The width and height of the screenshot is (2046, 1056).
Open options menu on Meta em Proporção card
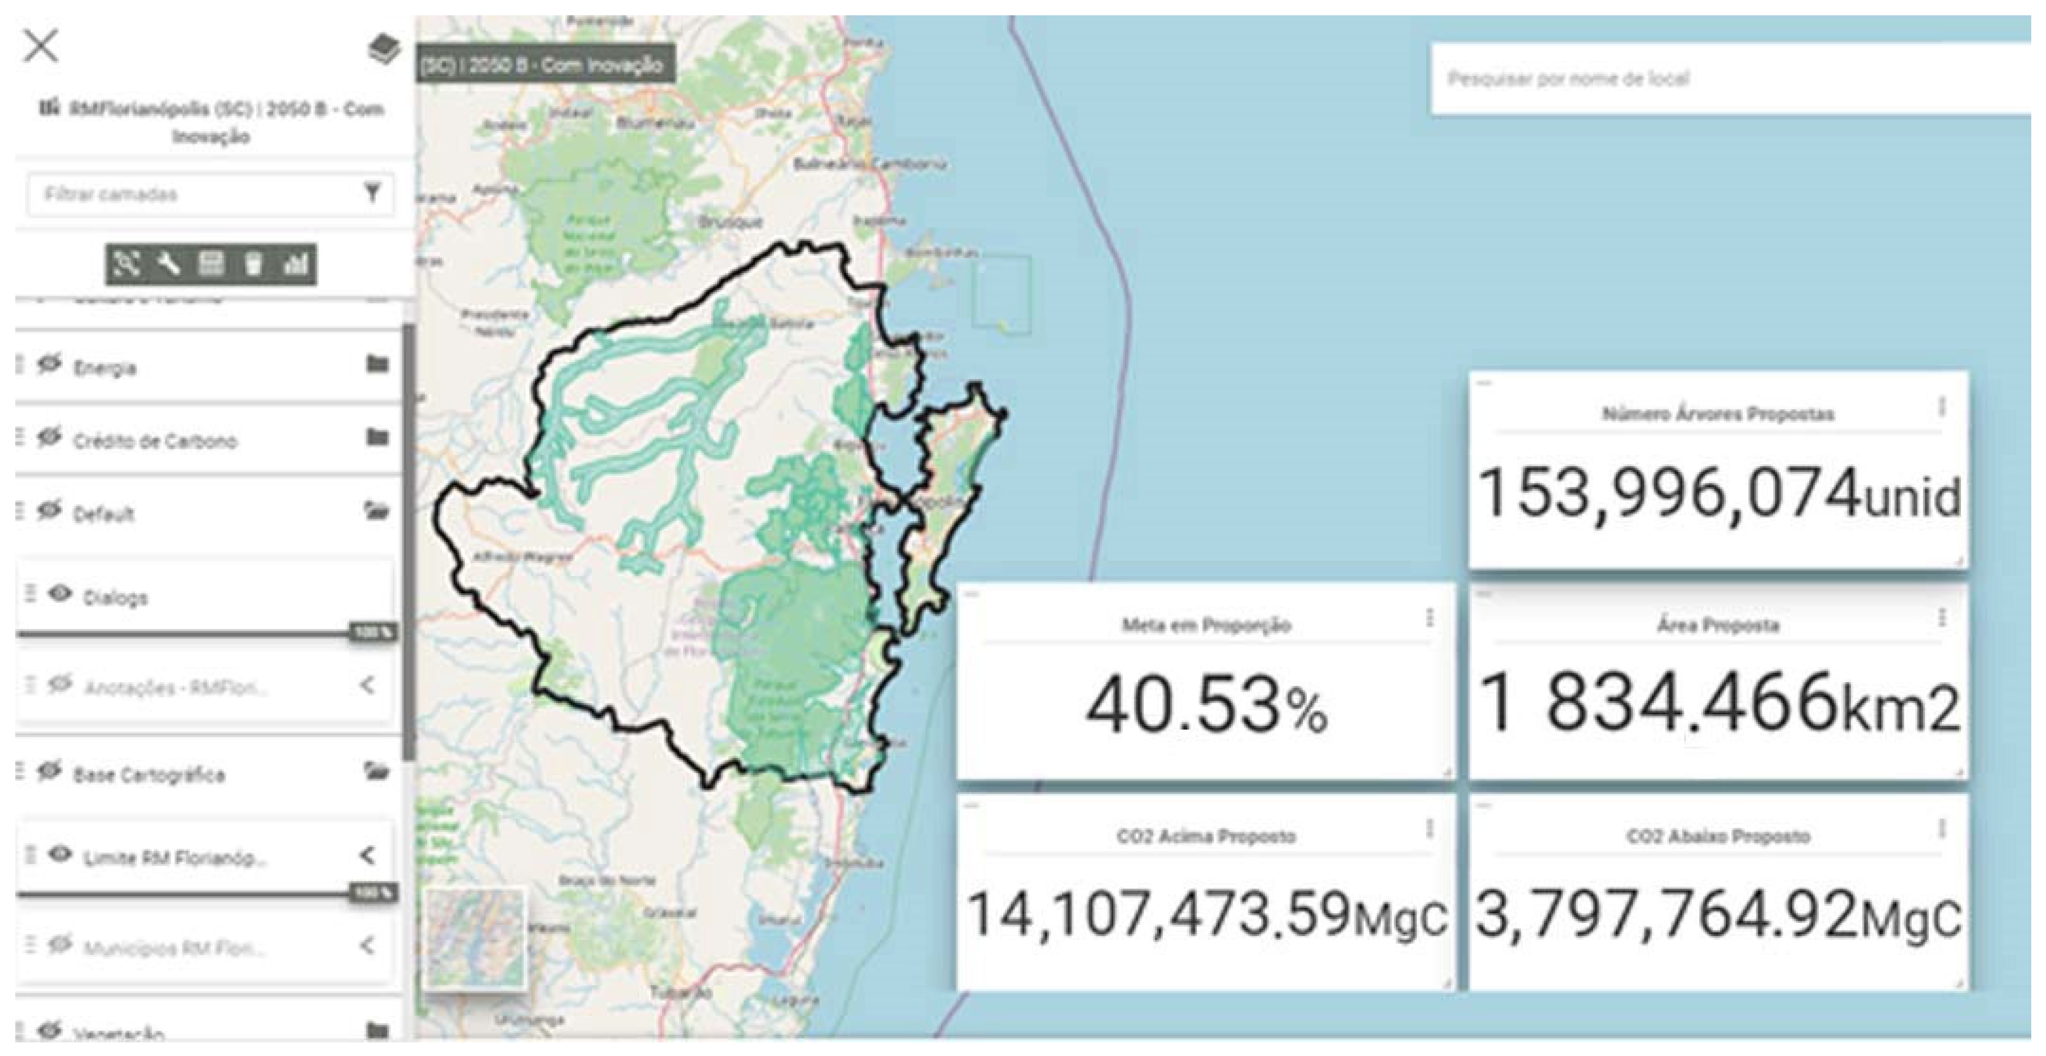(1429, 618)
